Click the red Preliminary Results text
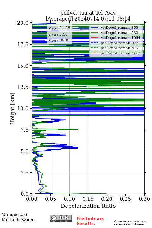 coord(90,221)
